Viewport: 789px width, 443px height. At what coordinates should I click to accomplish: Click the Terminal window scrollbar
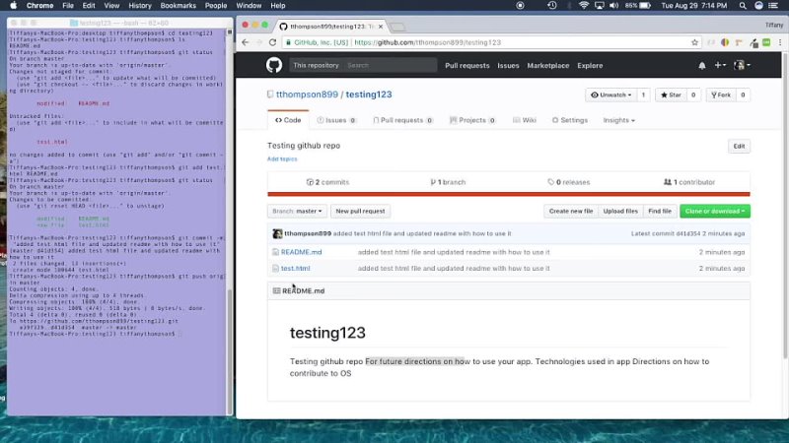[230, 351]
